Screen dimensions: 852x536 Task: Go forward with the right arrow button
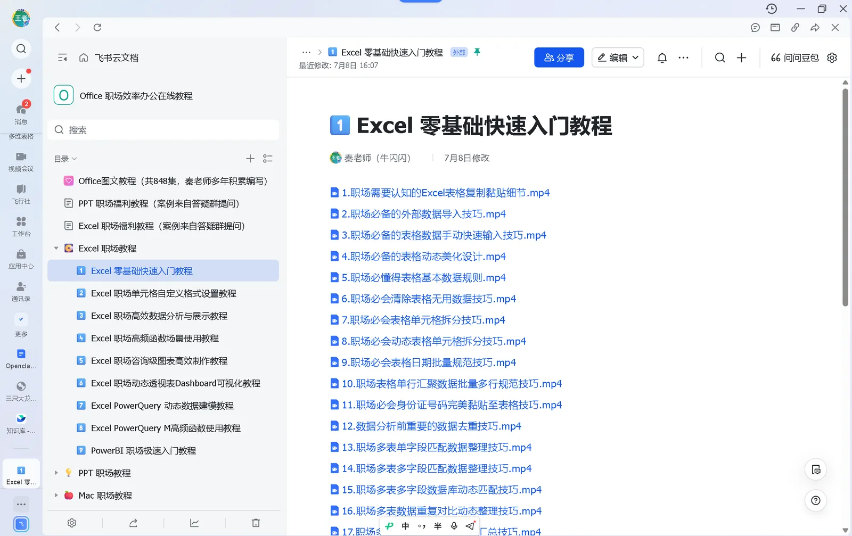point(78,28)
